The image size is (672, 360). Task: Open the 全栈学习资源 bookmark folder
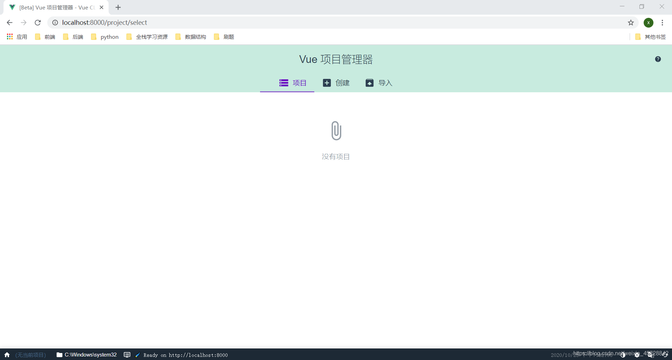point(147,37)
